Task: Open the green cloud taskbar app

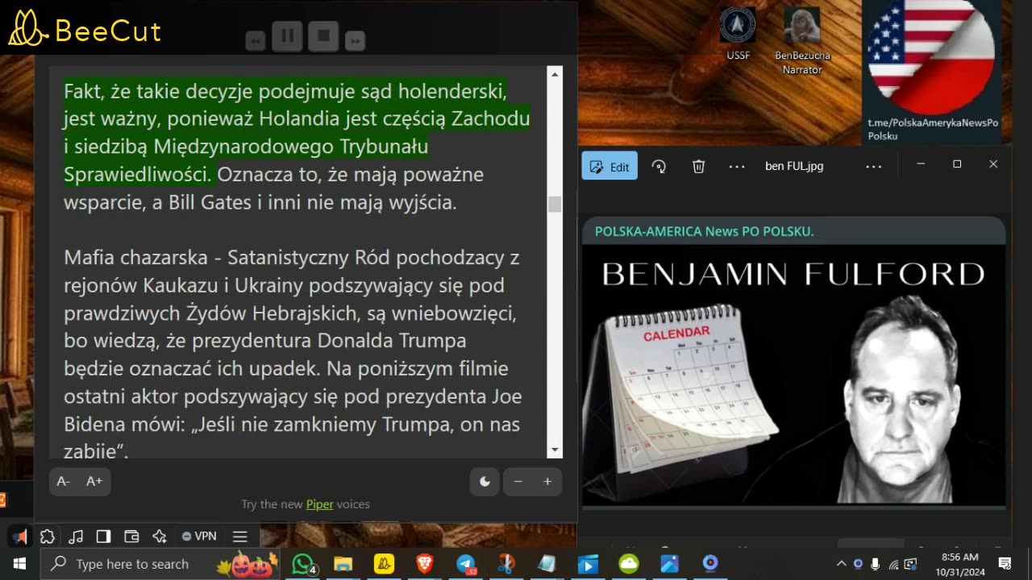Action: tap(629, 564)
